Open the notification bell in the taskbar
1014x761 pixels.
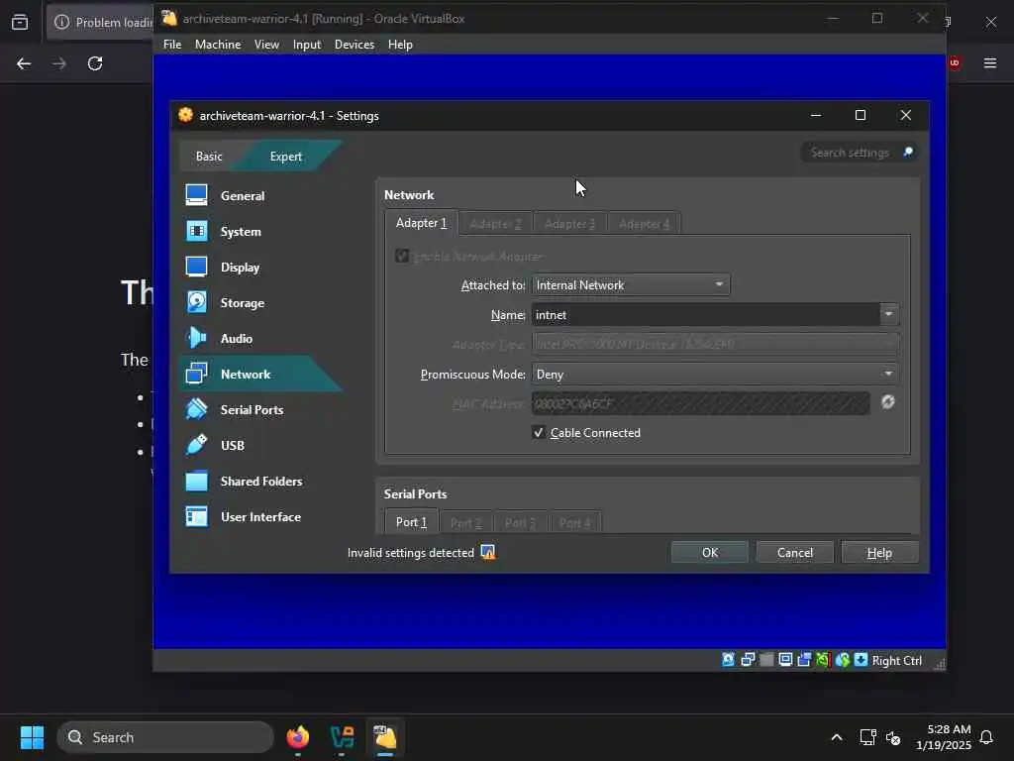tap(986, 737)
